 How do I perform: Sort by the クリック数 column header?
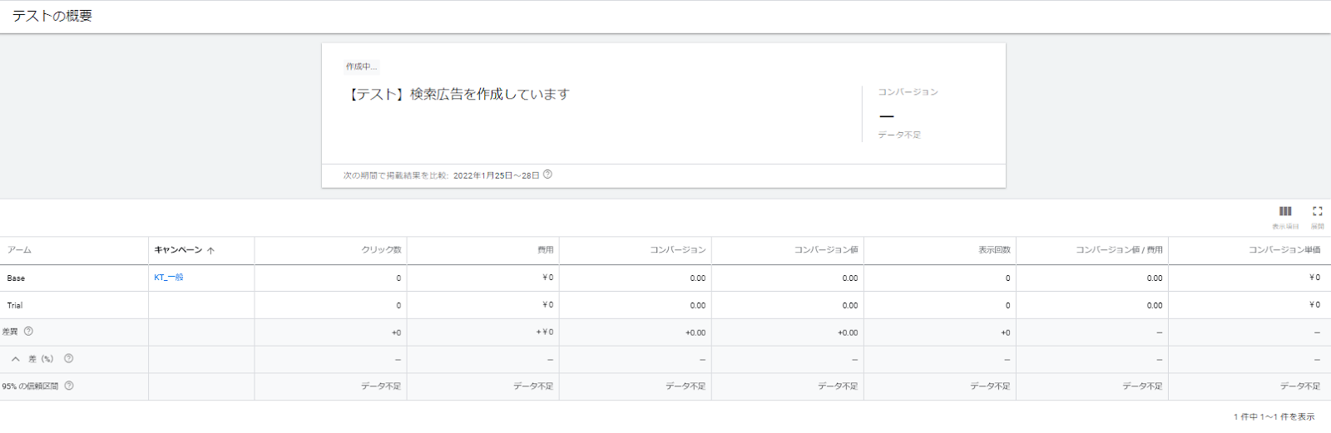click(x=381, y=250)
